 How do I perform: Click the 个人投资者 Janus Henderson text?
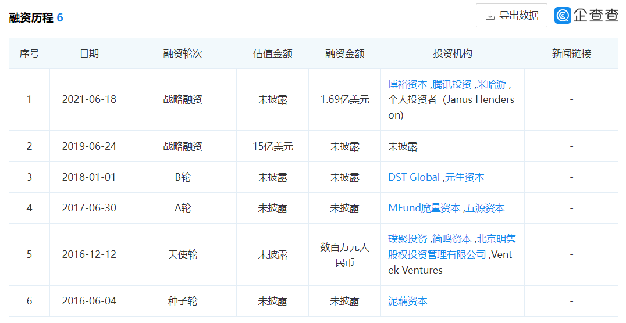(x=451, y=107)
